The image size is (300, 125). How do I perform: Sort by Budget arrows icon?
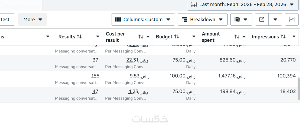coord(177,37)
